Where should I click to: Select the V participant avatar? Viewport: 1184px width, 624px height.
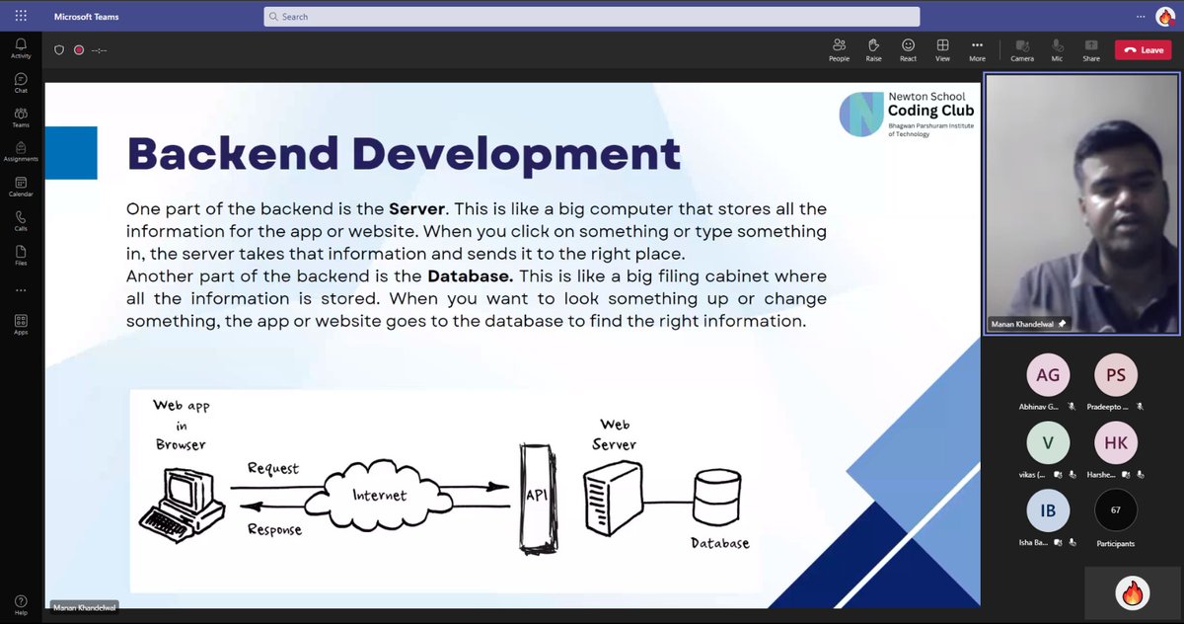1048,443
